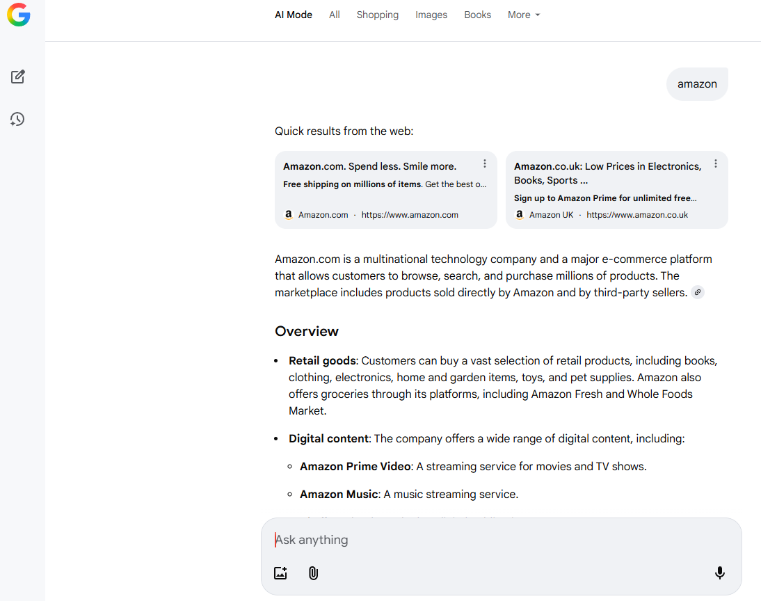
Task: Select the AI Mode tab
Action: tap(294, 15)
